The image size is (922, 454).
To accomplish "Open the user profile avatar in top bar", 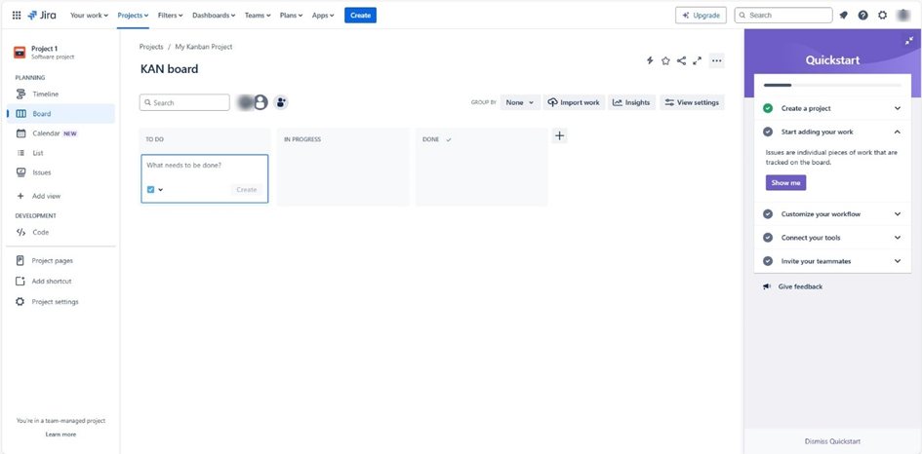I will (903, 16).
